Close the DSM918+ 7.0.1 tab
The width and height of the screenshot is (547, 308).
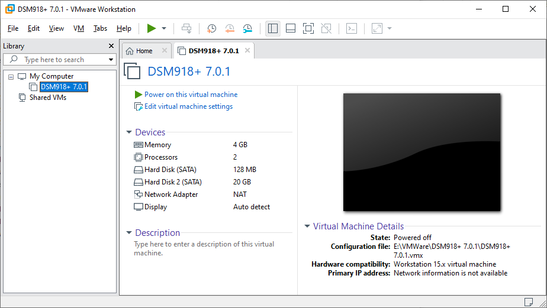click(247, 50)
